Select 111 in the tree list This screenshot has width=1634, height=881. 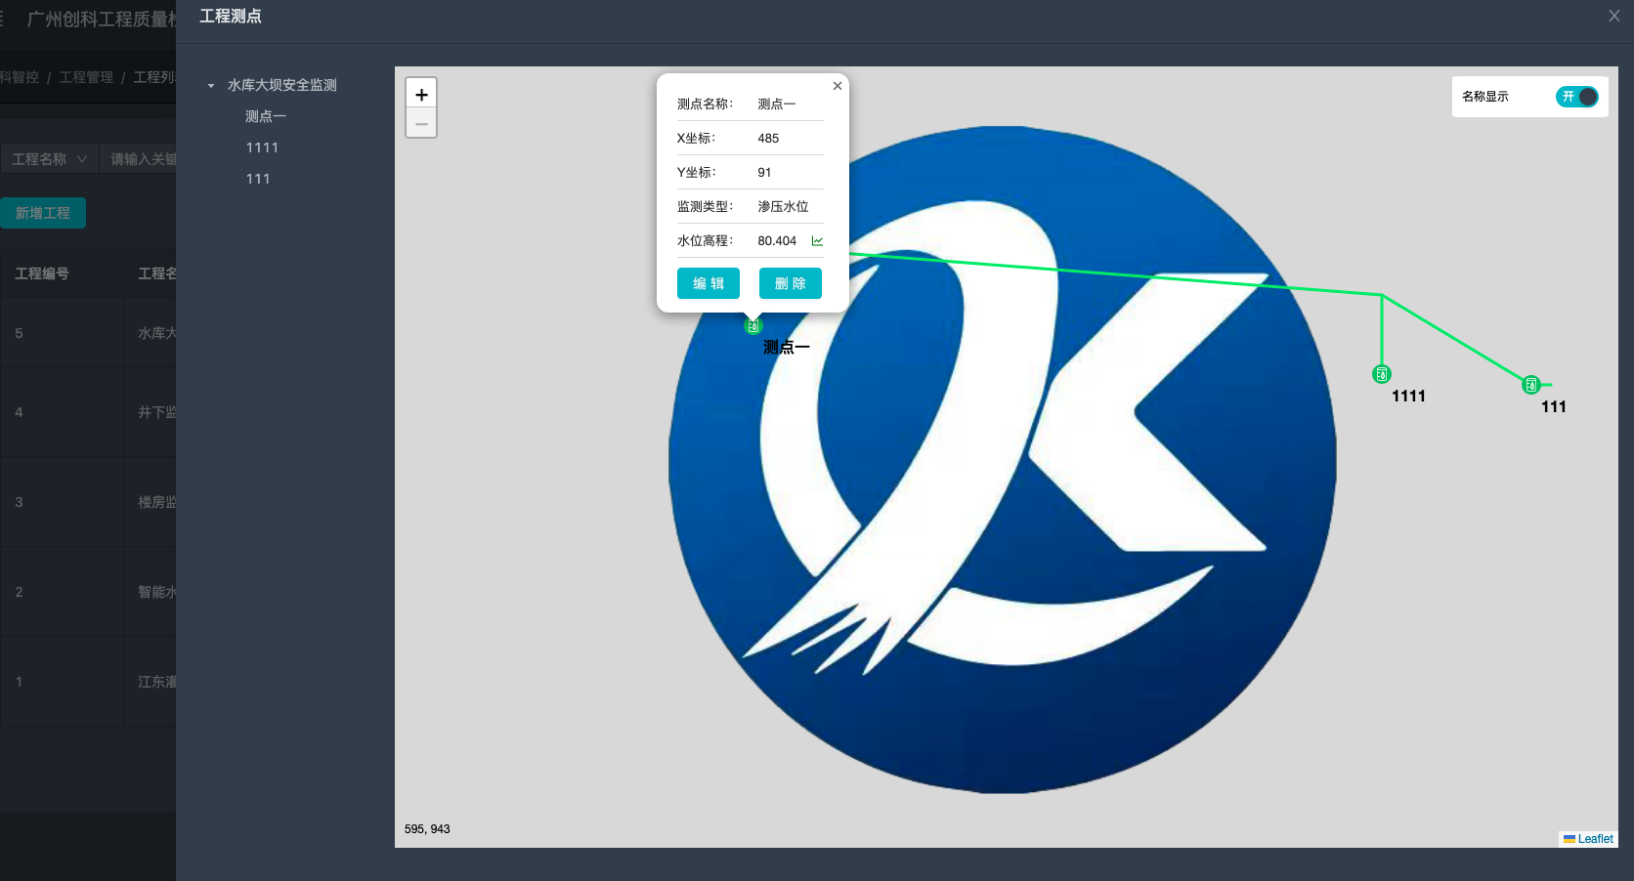(x=258, y=179)
